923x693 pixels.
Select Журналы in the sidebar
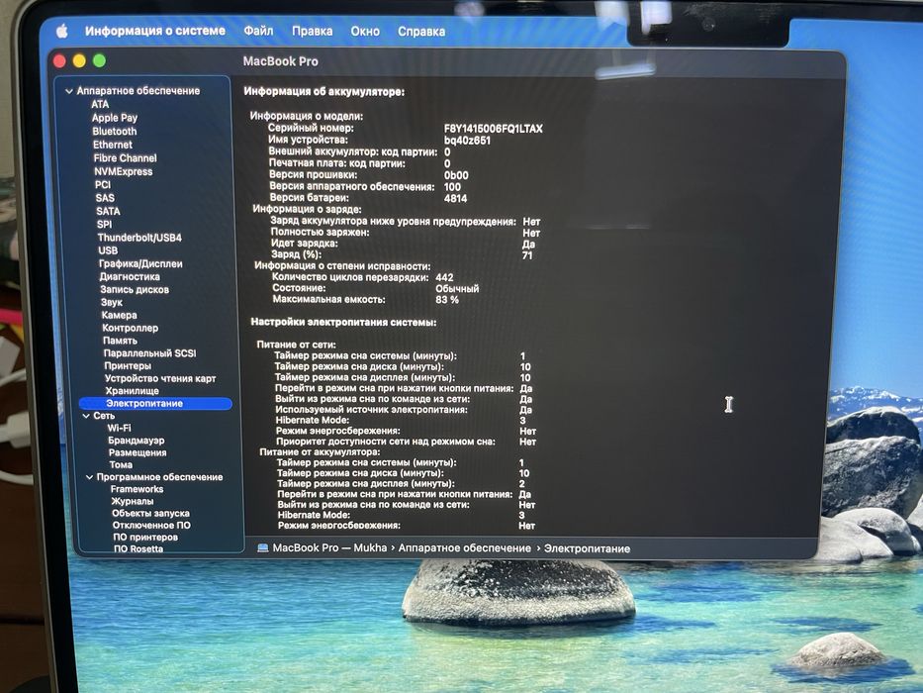[133, 501]
